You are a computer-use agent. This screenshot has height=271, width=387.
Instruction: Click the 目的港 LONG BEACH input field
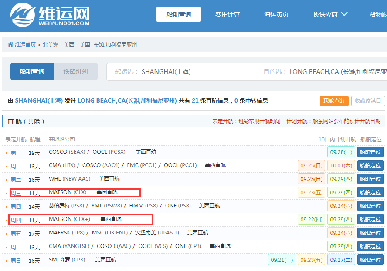pos(344,72)
